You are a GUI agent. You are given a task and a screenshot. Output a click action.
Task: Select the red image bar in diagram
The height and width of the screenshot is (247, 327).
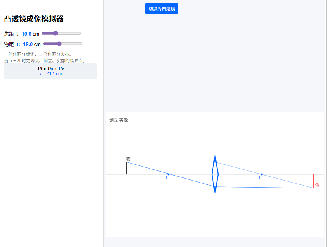click(x=313, y=181)
